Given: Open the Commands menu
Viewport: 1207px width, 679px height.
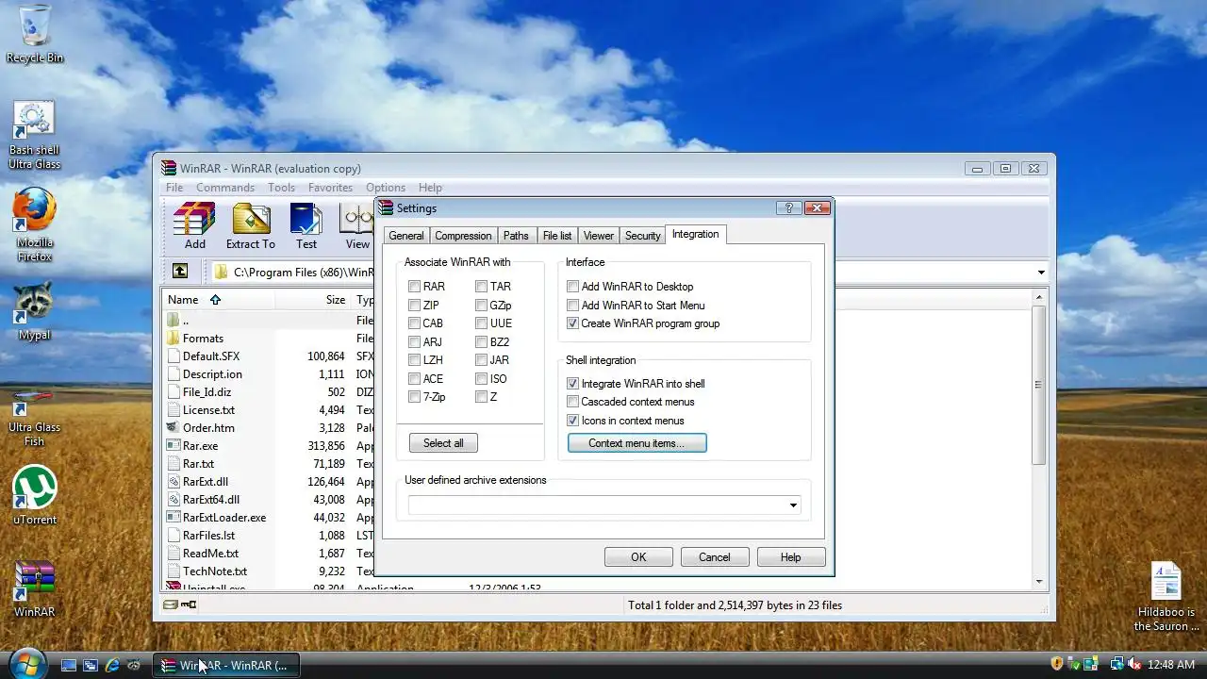Looking at the screenshot, I should [225, 188].
